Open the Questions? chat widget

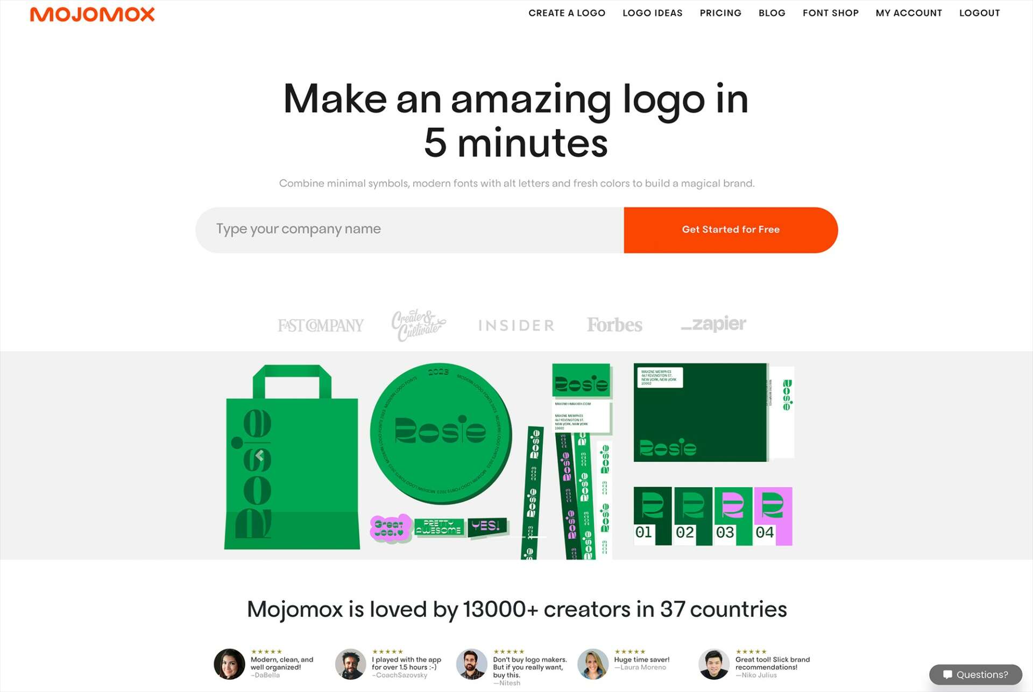point(975,674)
